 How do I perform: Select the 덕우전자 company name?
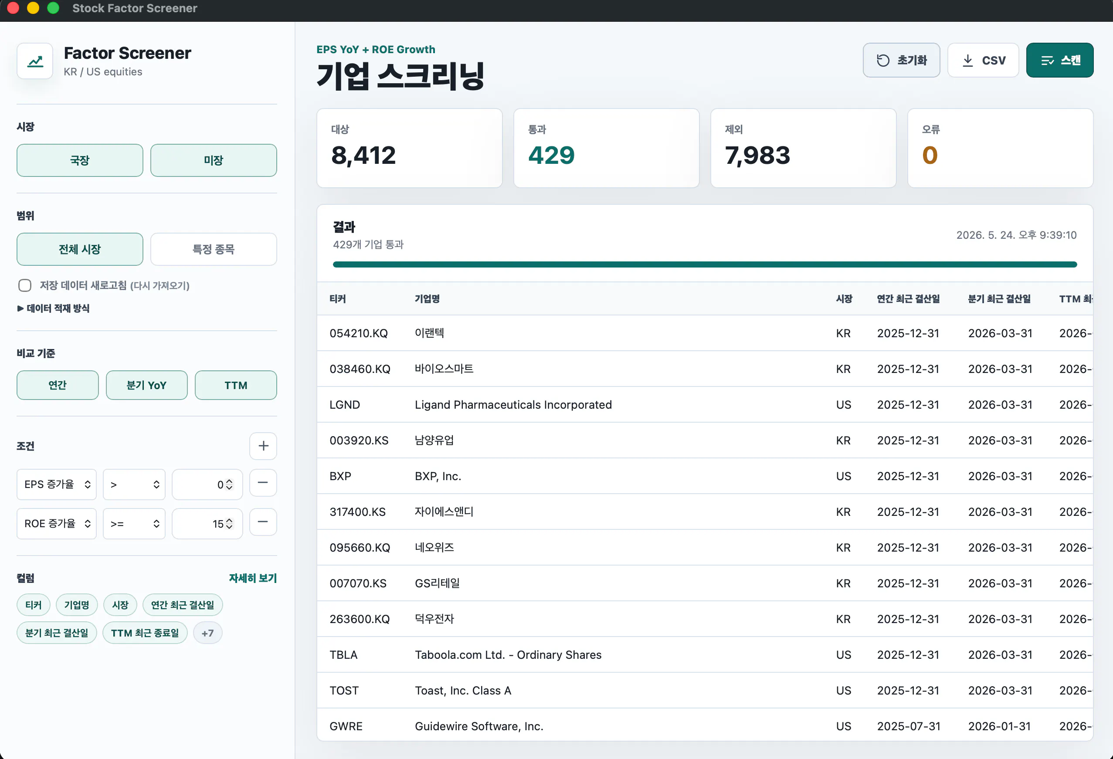point(434,619)
